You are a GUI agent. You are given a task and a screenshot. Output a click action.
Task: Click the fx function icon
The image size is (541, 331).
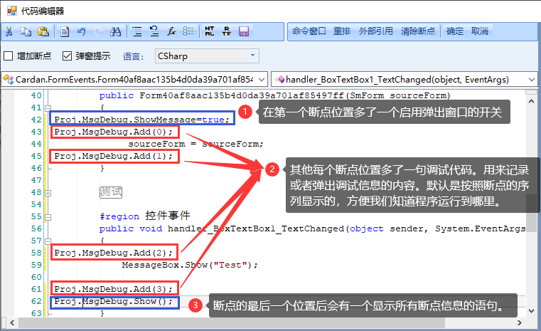tap(171, 31)
